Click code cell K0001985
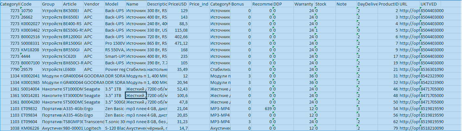462x131 pixels. click(x=31, y=83)
